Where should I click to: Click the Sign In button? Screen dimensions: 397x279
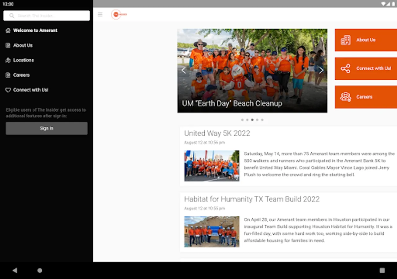point(47,128)
